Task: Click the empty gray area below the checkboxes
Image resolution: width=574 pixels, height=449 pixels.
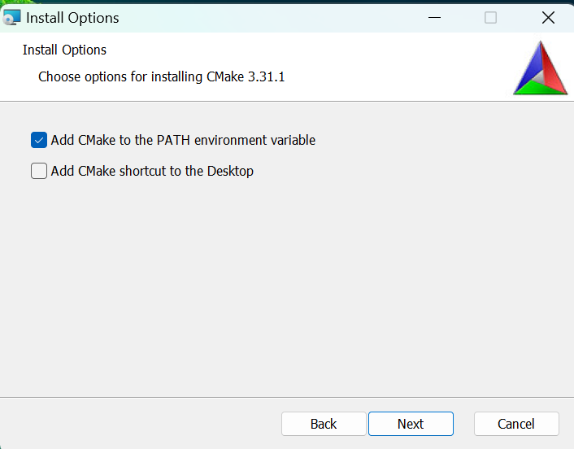Action: coord(287,286)
